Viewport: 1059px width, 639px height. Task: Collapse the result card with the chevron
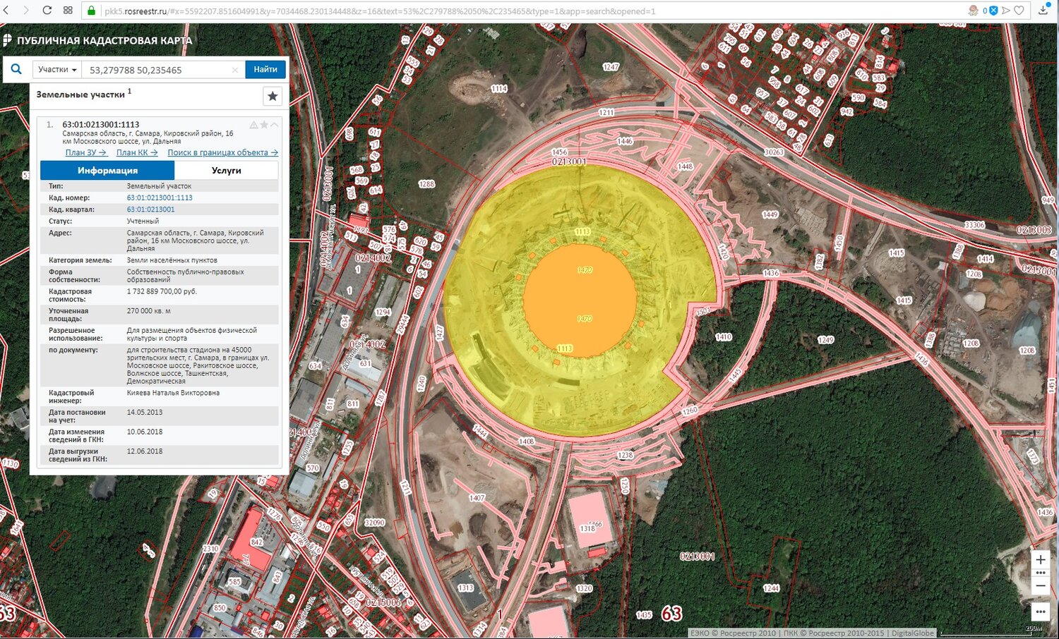tap(274, 125)
